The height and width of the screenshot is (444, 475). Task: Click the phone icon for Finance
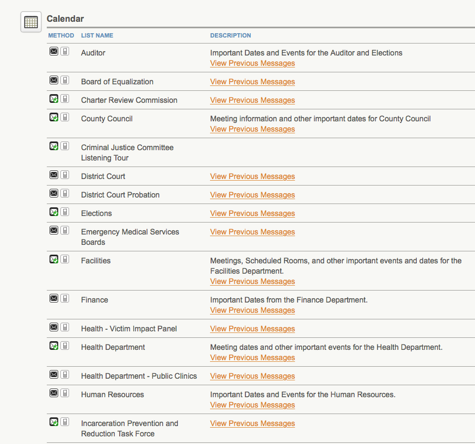(65, 299)
